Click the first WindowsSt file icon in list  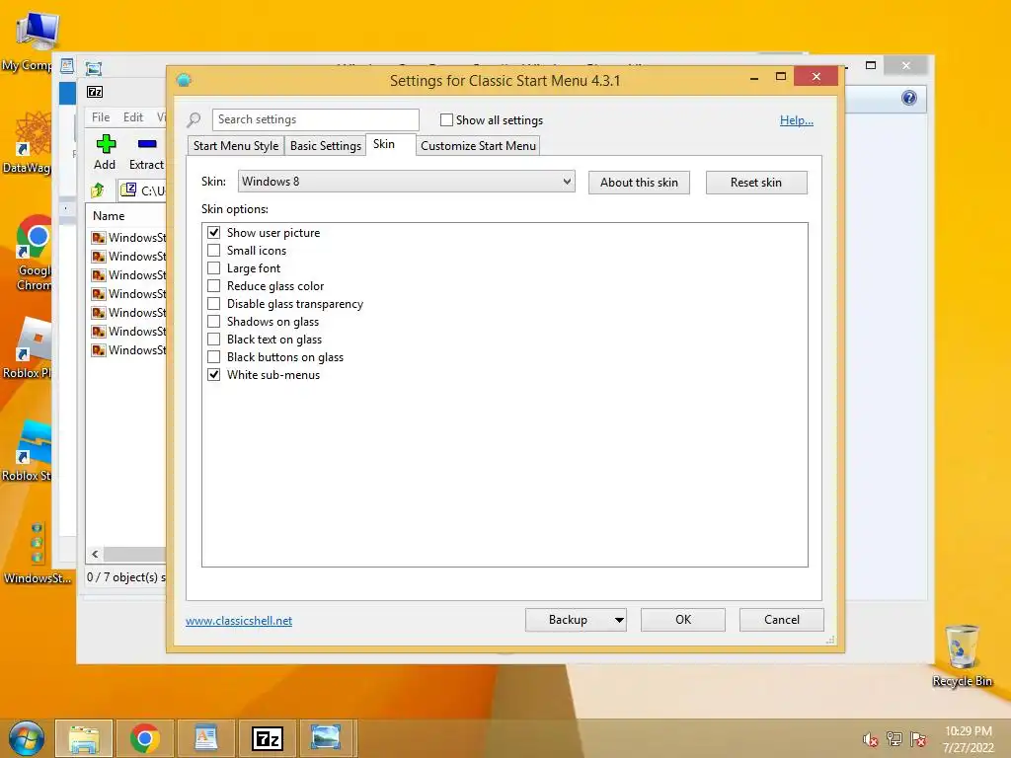point(99,237)
